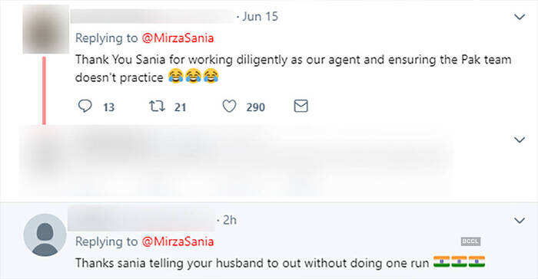Click the reply speech bubble icon

pos(85,106)
